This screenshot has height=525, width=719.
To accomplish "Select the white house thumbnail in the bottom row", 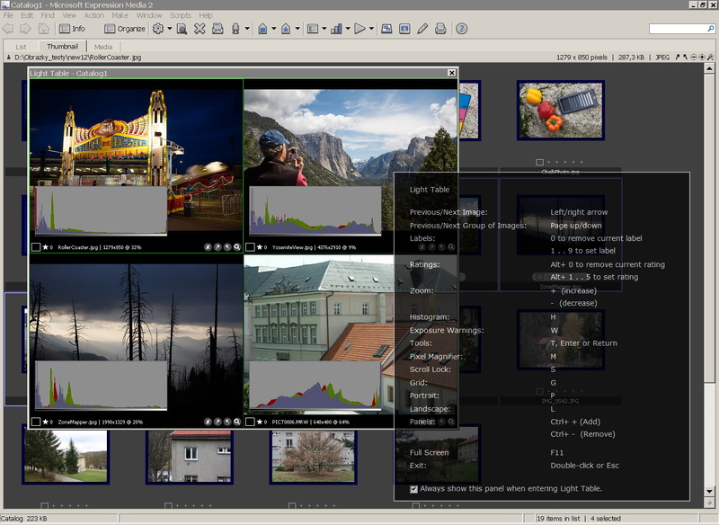I will [190, 457].
